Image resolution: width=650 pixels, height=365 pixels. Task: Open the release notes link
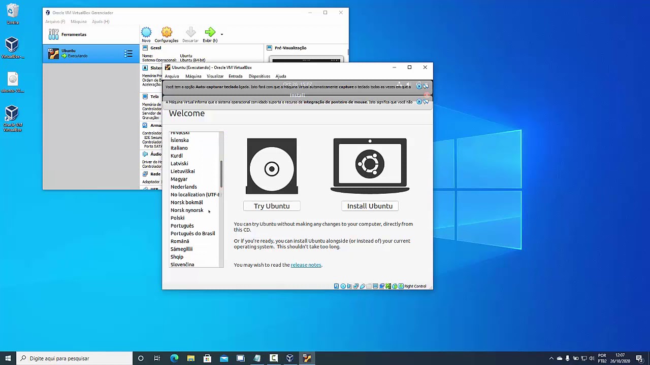[306, 265]
